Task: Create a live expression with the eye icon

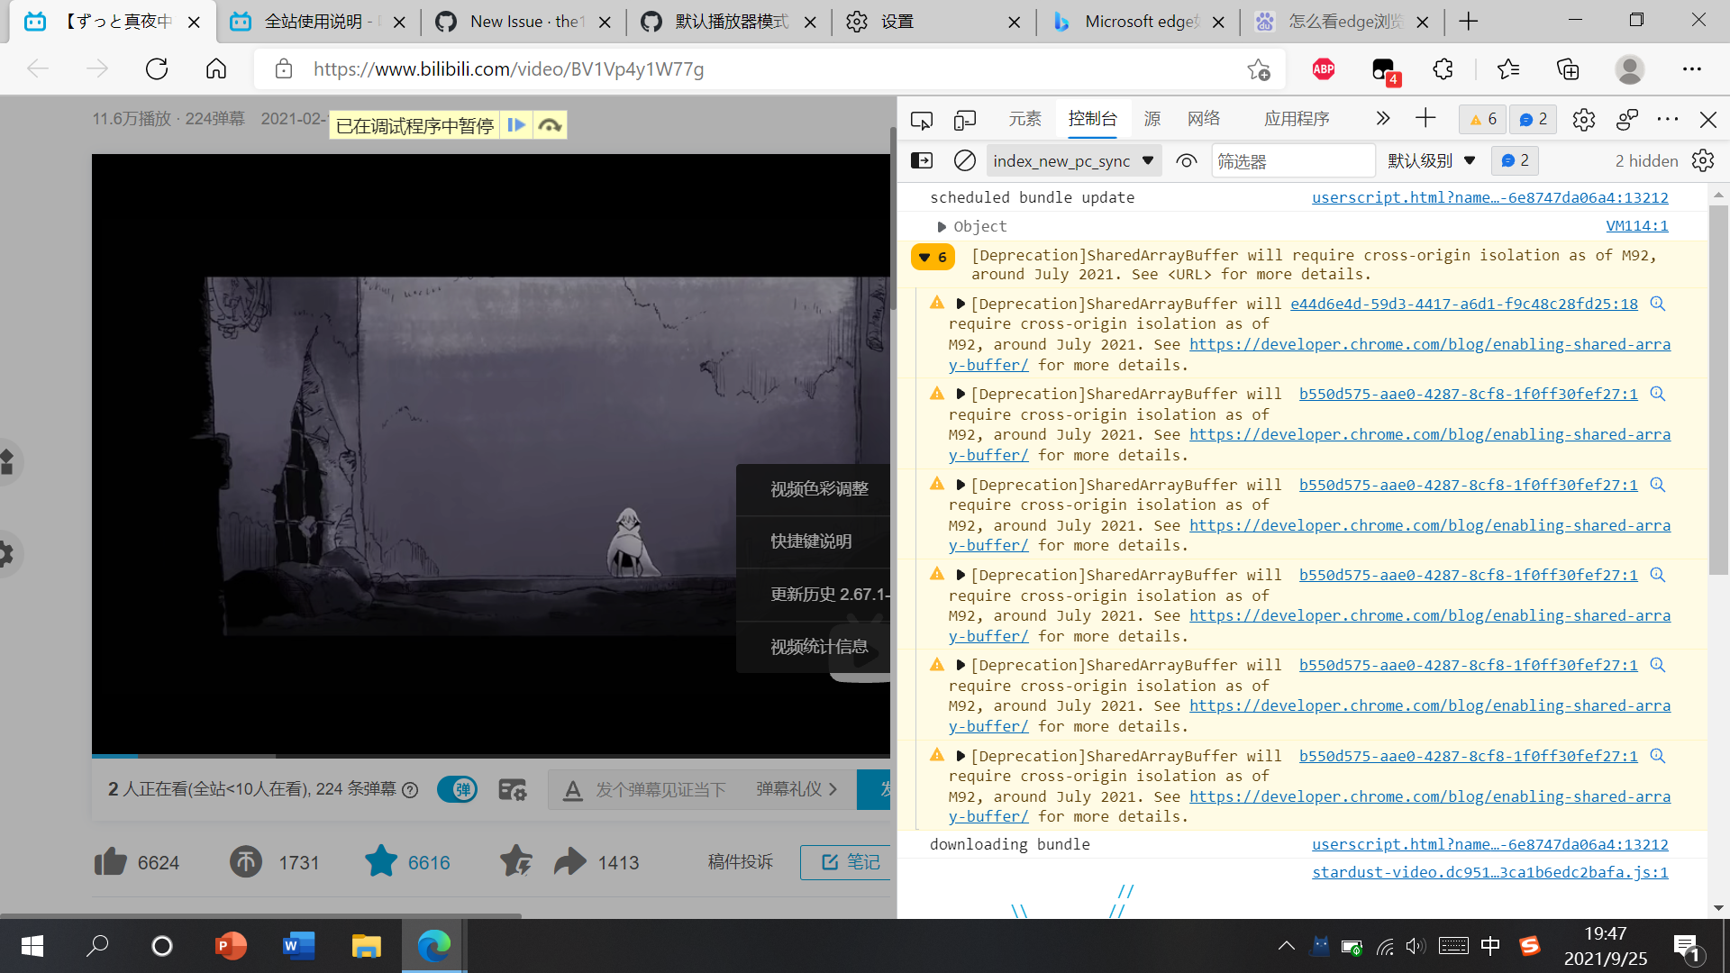Action: (x=1186, y=159)
